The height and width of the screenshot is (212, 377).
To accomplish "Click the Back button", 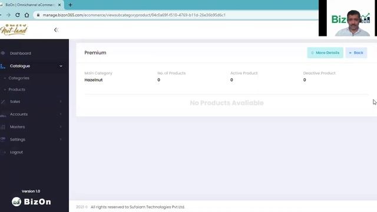I will [x=356, y=52].
